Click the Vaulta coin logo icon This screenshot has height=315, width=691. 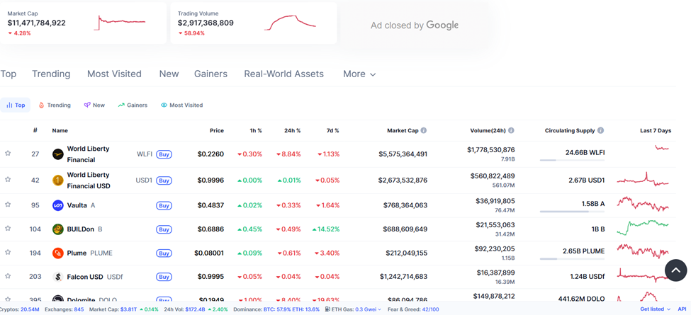58,205
